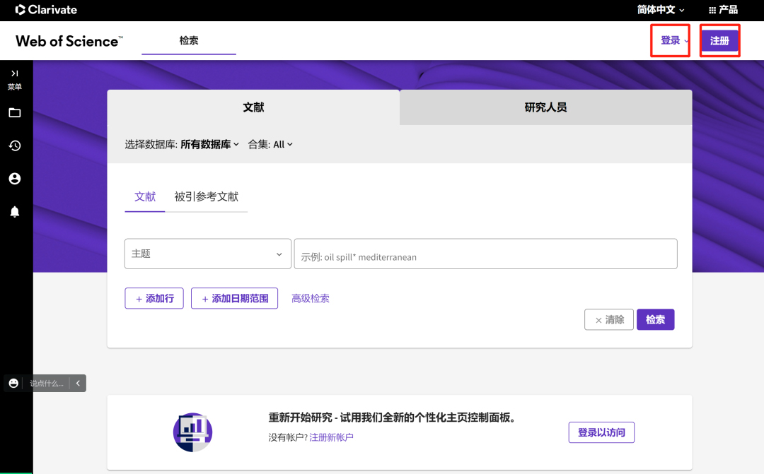764x474 pixels.
Task: Click the 注册 register button
Action: (719, 40)
